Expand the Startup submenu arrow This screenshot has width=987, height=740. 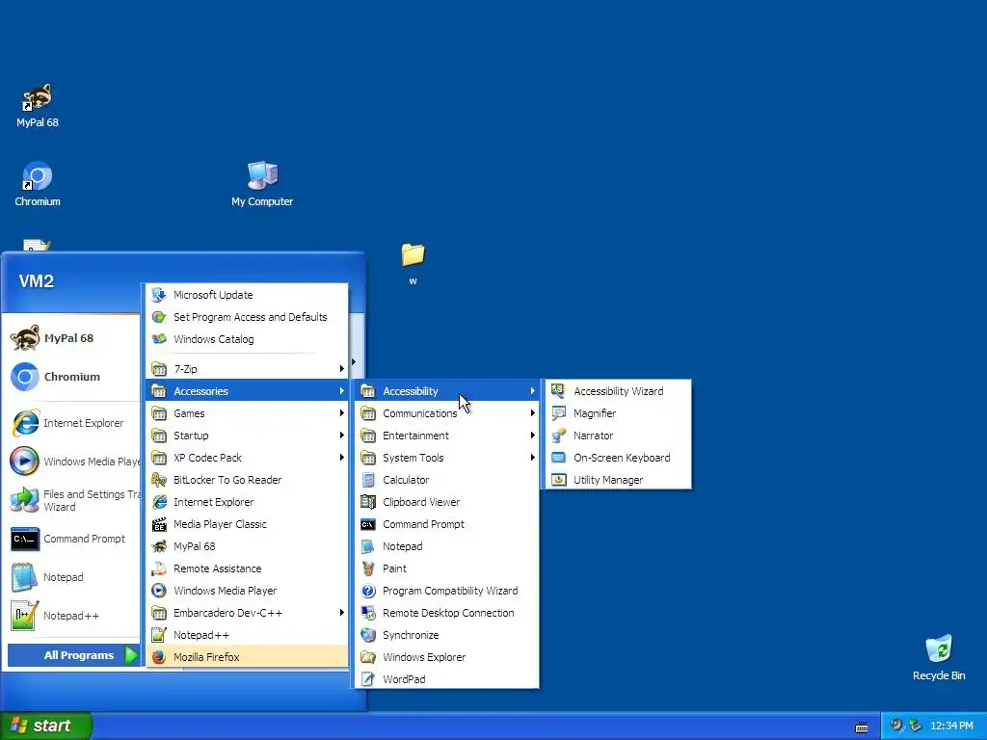pyautogui.click(x=342, y=436)
